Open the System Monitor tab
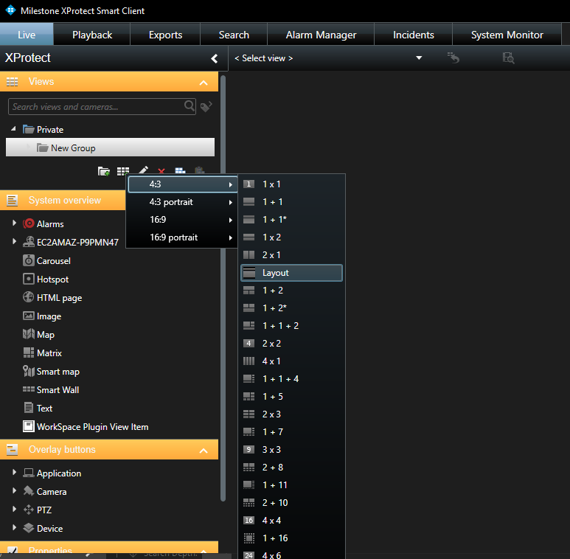570x559 pixels. click(507, 35)
